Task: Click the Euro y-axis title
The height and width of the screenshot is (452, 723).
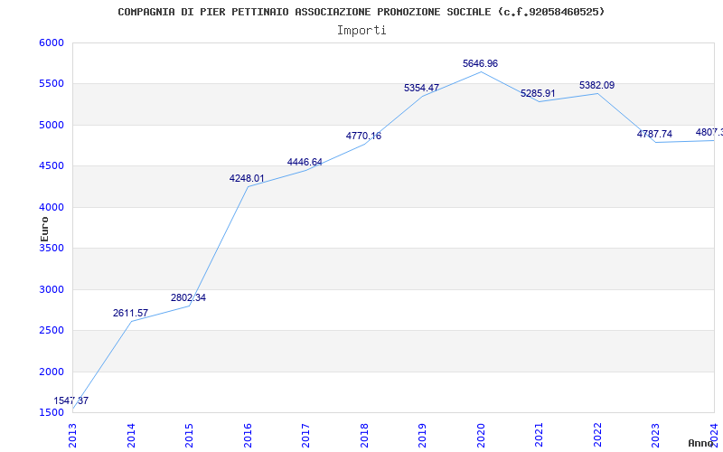Action: (x=45, y=228)
